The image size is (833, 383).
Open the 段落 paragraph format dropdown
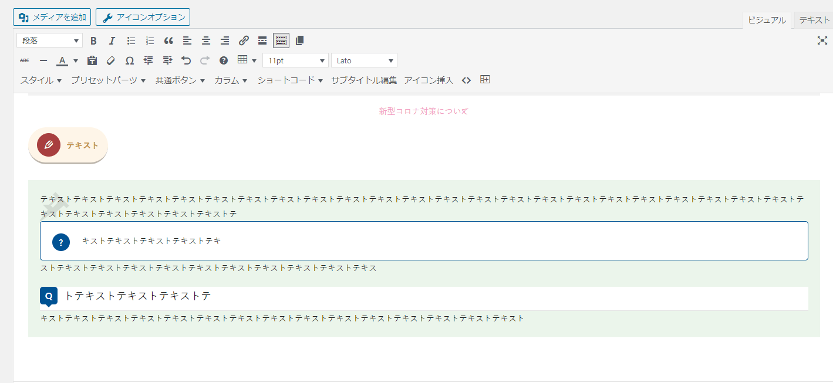click(x=49, y=40)
